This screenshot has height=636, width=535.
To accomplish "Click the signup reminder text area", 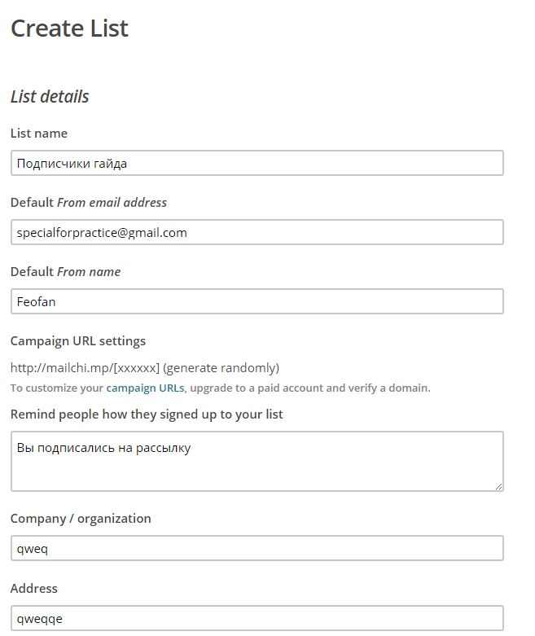I will (257, 461).
